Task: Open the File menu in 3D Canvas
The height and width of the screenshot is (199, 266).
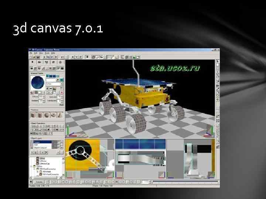Action: (31, 53)
